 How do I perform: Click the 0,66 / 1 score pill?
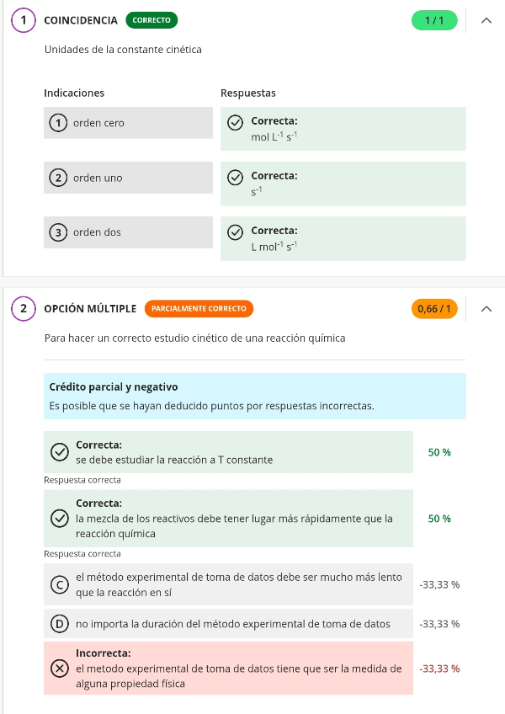coord(433,309)
